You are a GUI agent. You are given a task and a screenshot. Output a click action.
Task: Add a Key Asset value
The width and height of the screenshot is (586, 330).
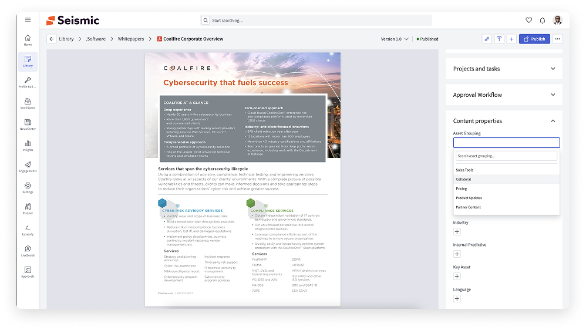tap(457, 276)
